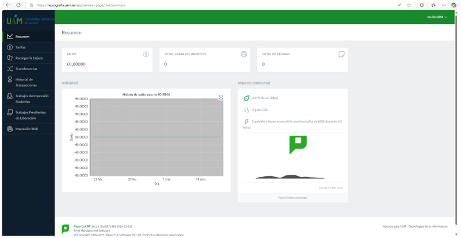The width and height of the screenshot is (461, 238).
Task: Open Trabajos Pendientes de Liberación
Action: pyautogui.click(x=29, y=115)
